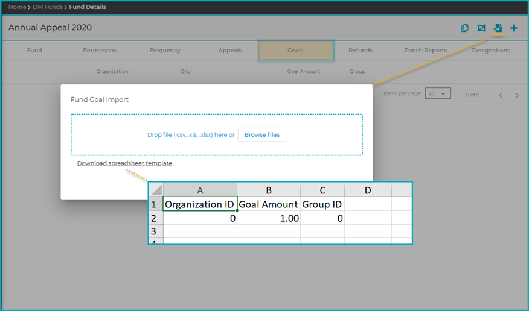Image resolution: width=529 pixels, height=311 pixels.
Task: Click the Fund Goal Import title
Action: [100, 99]
